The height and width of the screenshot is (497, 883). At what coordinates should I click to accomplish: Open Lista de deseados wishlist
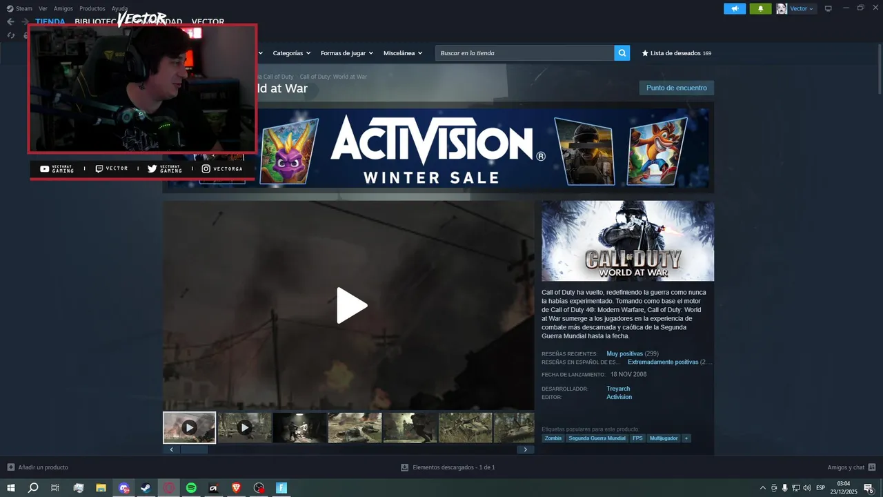676,52
